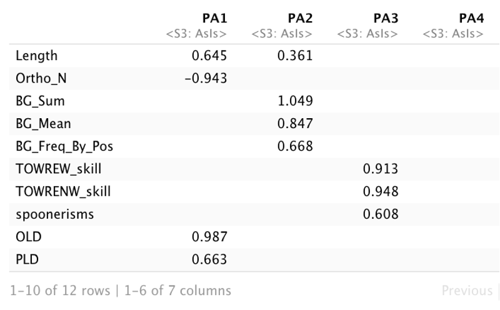This screenshot has width=500, height=310.
Task: Click the 1.049 value for BG_Sum
Action: 295,101
